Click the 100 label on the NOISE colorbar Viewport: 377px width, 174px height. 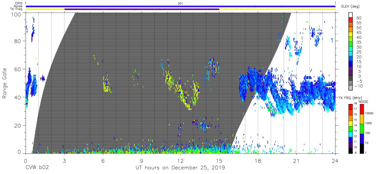368,133
